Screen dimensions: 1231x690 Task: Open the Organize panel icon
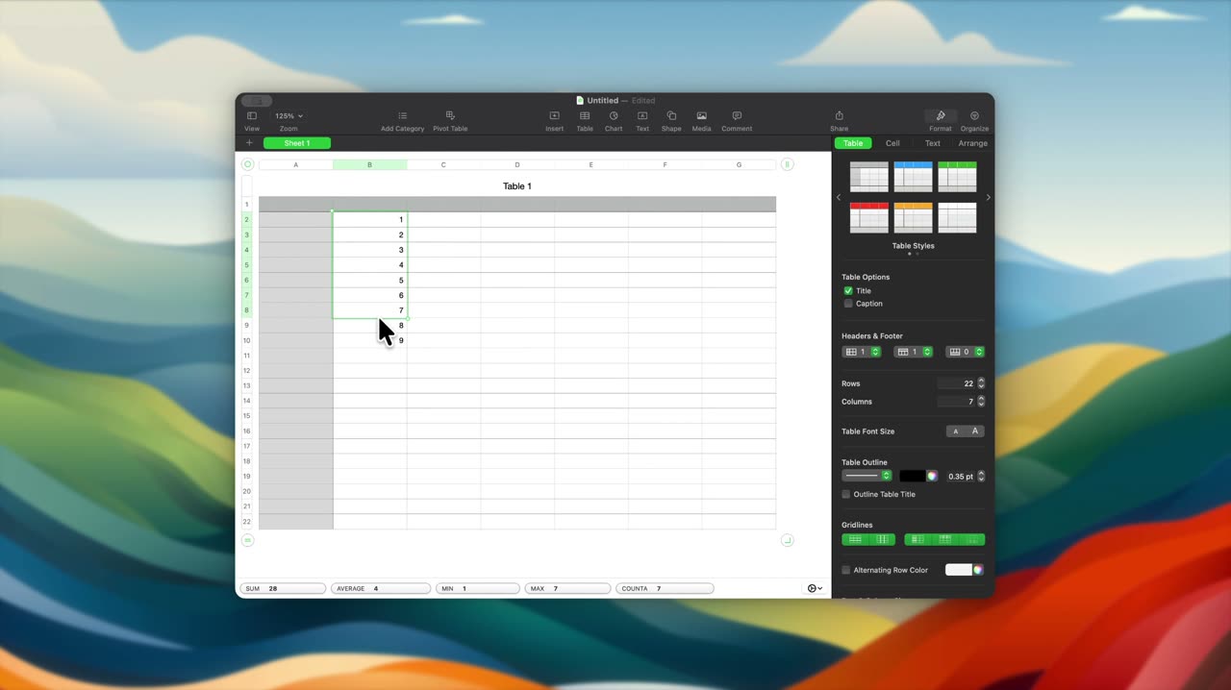point(974,116)
